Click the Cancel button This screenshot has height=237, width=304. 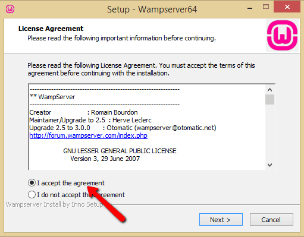click(271, 219)
